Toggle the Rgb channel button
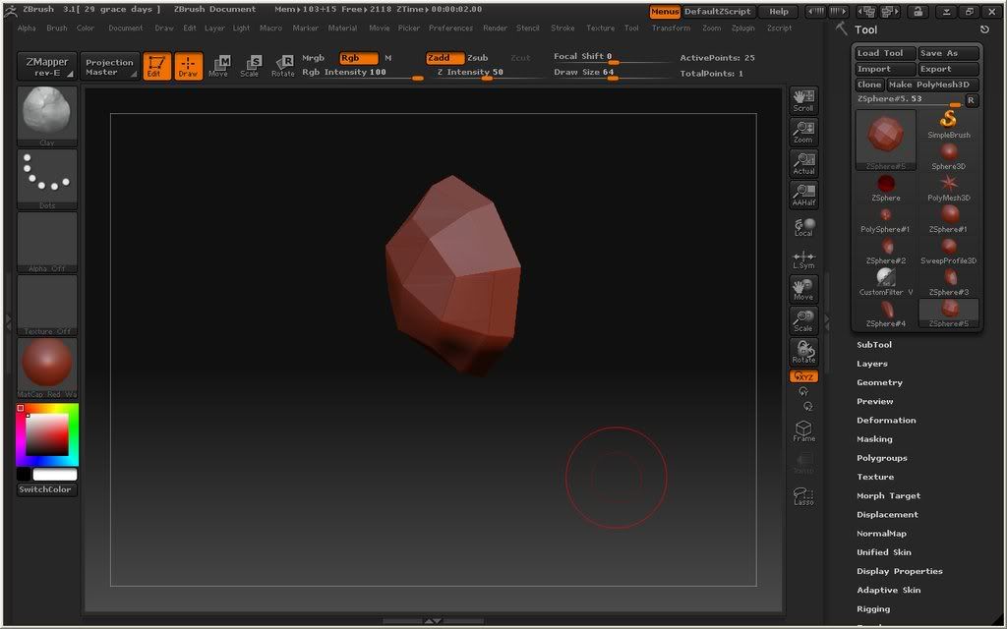1007x629 pixels. coord(358,58)
